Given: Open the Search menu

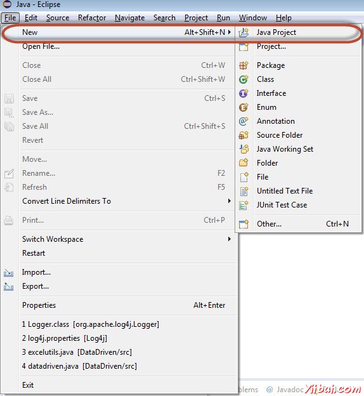Looking at the screenshot, I should 164,18.
